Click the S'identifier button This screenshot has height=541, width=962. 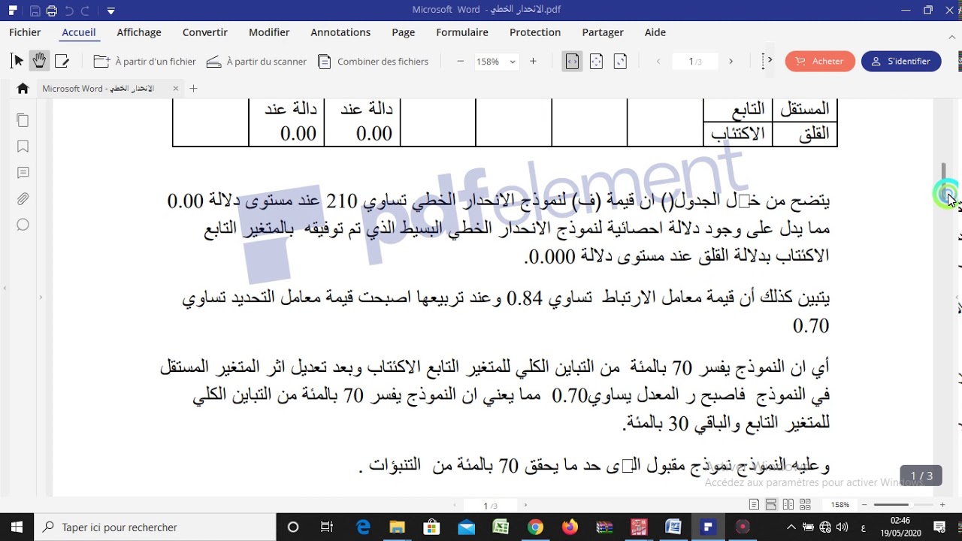click(901, 62)
